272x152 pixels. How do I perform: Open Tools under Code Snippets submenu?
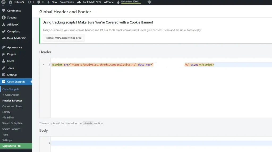pos(5,134)
